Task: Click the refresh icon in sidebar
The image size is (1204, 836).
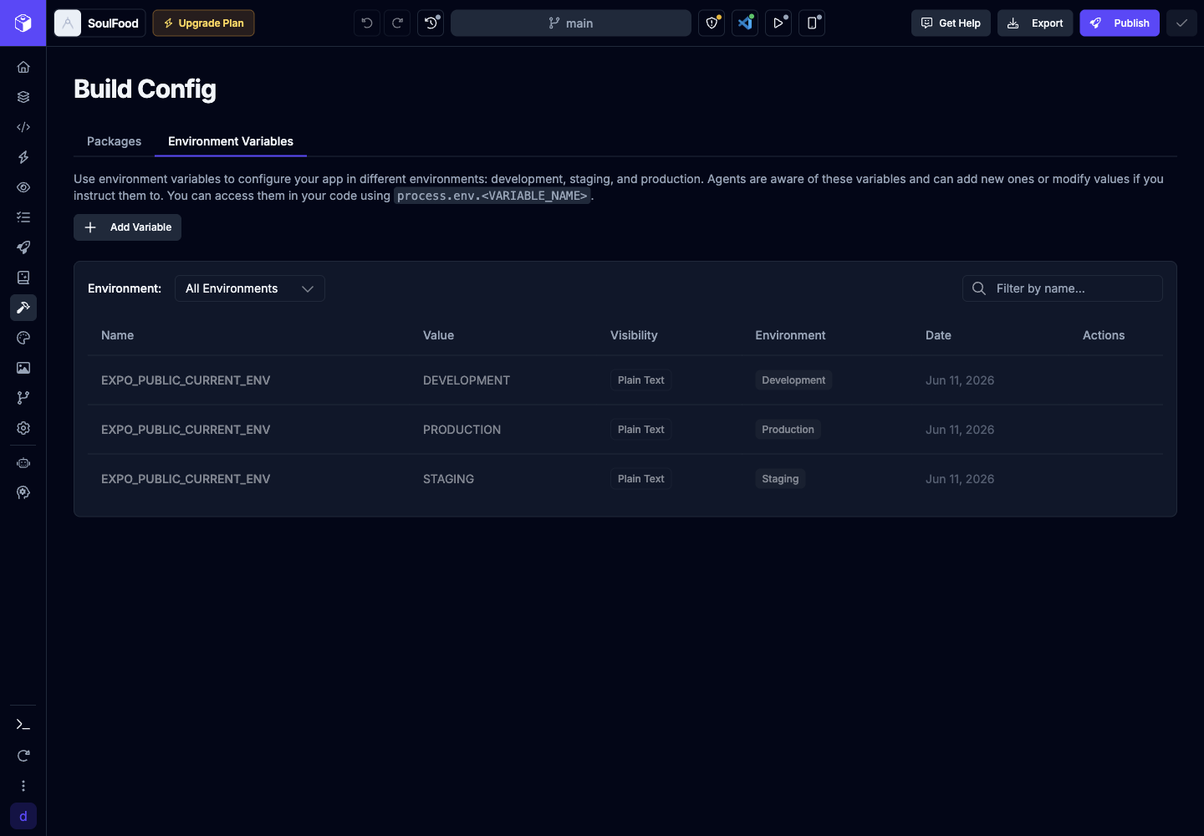Action: click(x=23, y=756)
